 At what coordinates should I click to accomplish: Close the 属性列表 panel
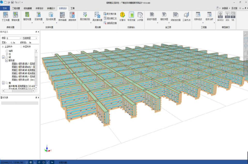click(x=38, y=98)
